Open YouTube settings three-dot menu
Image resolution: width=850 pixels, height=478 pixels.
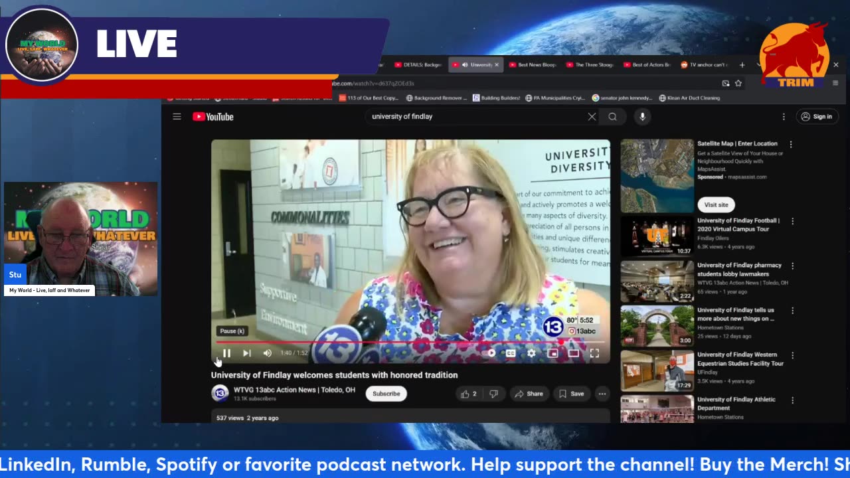point(784,116)
